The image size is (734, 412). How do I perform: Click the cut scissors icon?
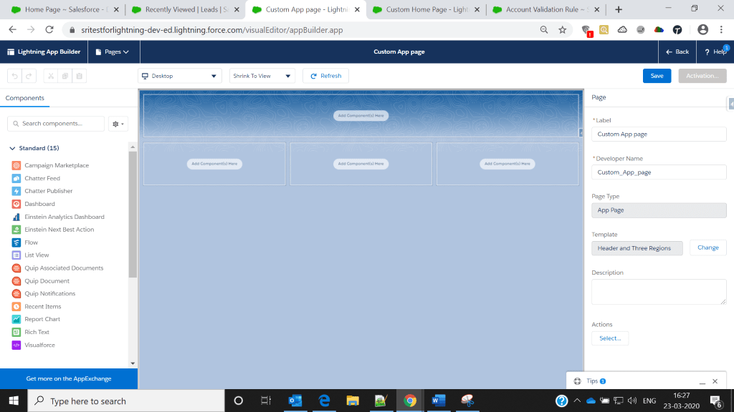(51, 76)
